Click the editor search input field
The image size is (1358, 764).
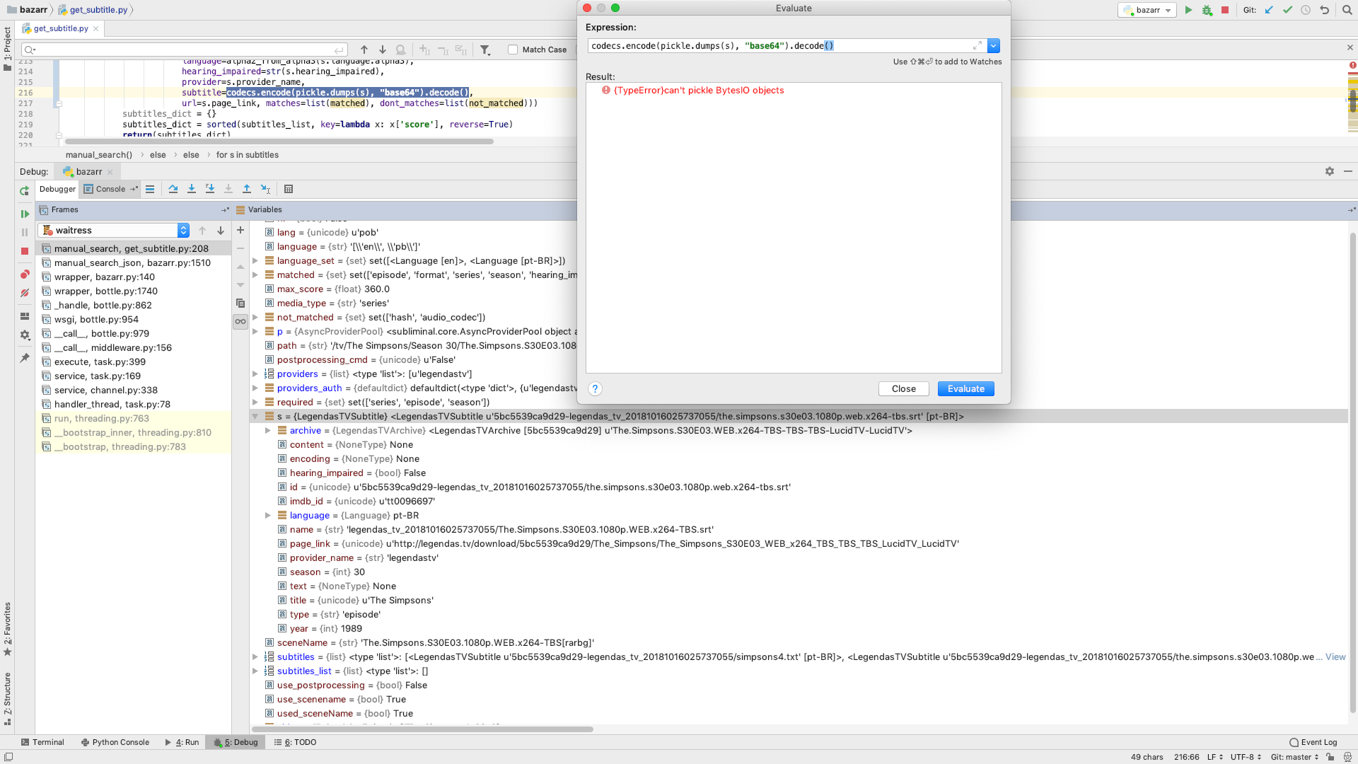coord(185,50)
